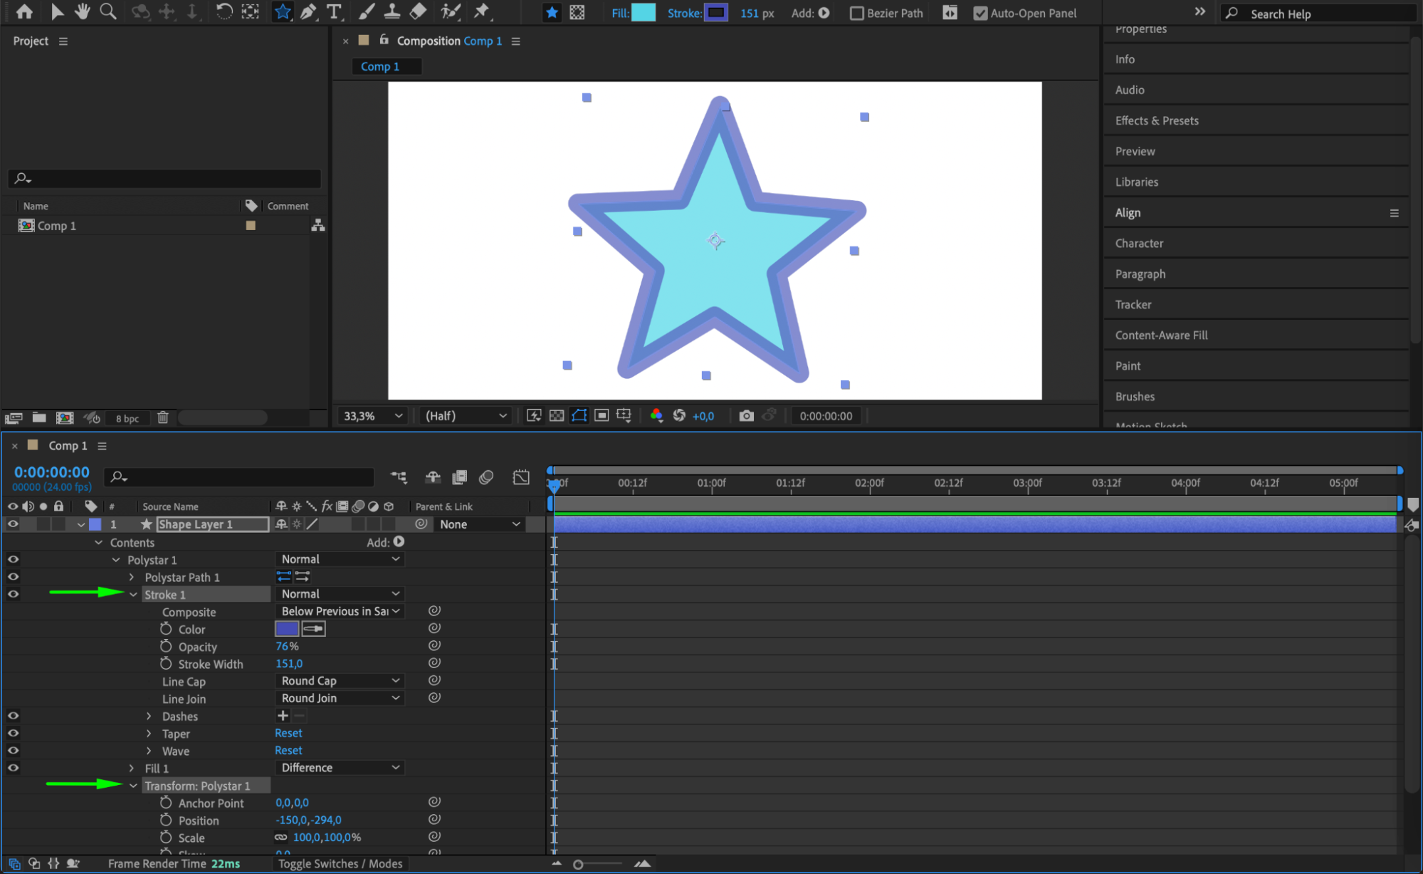Select the Zoom magnifier tool
1423x874 pixels.
[x=108, y=11]
